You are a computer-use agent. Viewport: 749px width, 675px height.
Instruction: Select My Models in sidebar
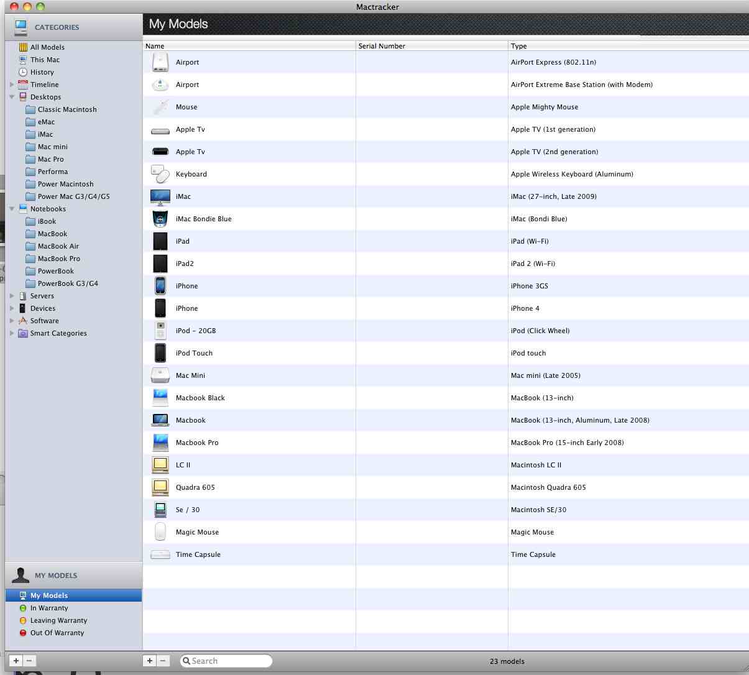tap(73, 595)
